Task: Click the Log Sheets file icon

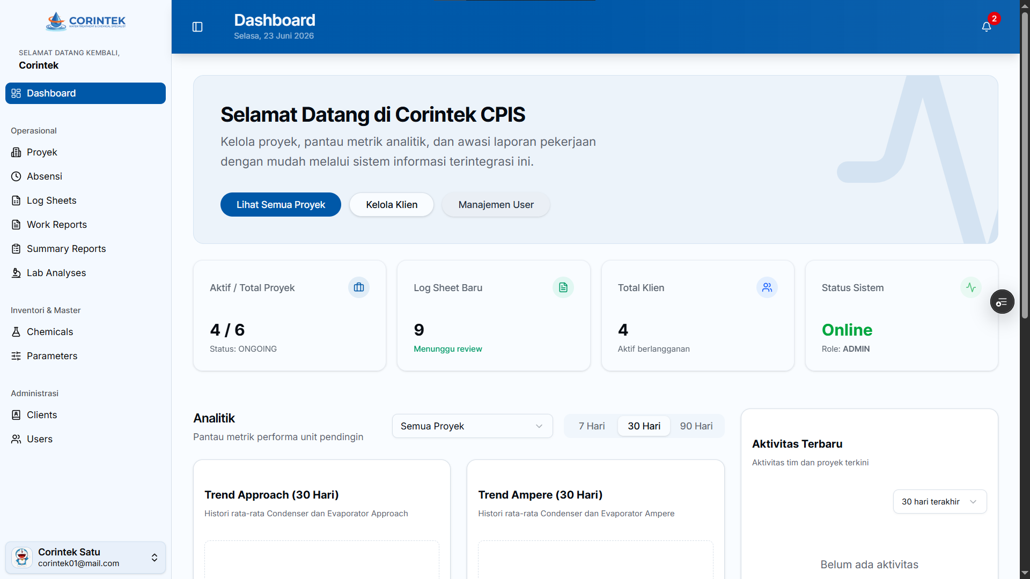Action: [x=16, y=201]
